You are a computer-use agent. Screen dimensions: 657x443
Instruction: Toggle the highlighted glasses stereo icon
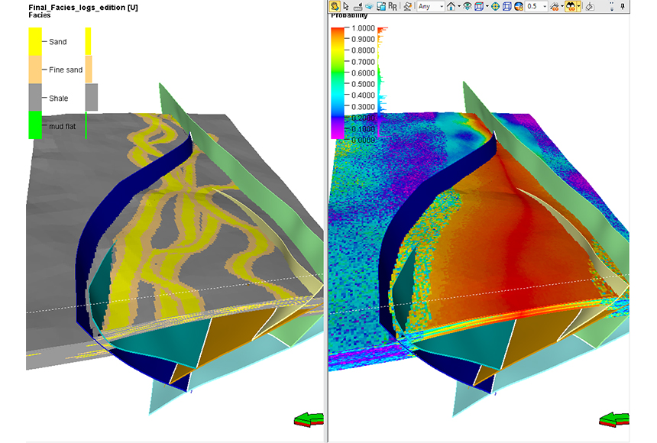(570, 6)
